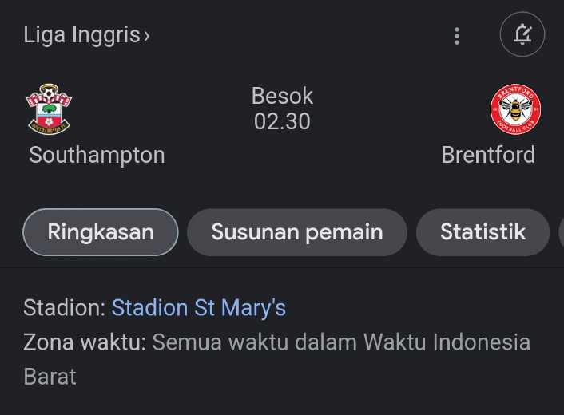
Task: Select the Southampton team name
Action: click(x=97, y=155)
